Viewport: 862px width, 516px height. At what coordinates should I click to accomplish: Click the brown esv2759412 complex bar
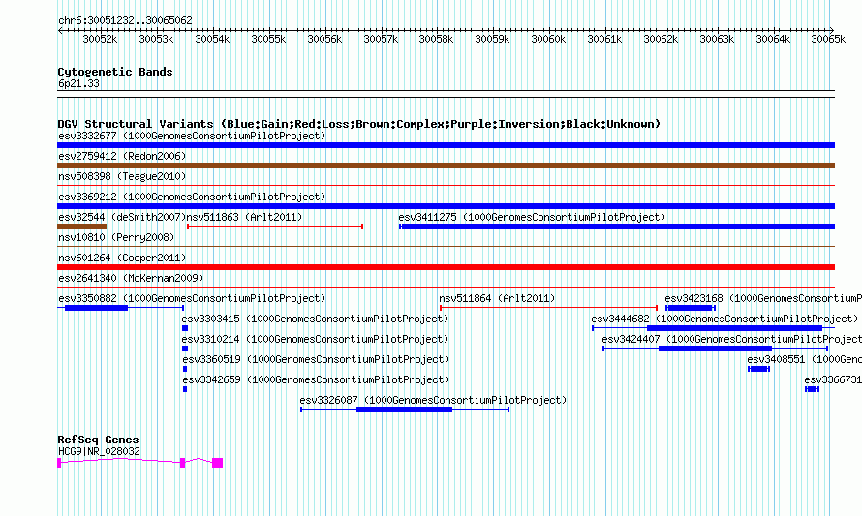446,166
